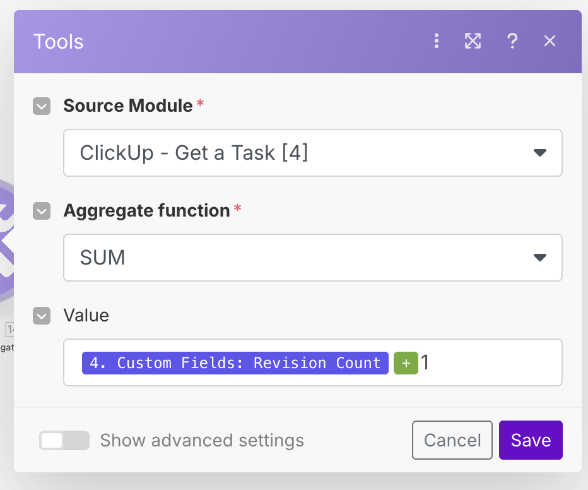Open help with the question mark icon
The image size is (588, 490).
pyautogui.click(x=512, y=42)
